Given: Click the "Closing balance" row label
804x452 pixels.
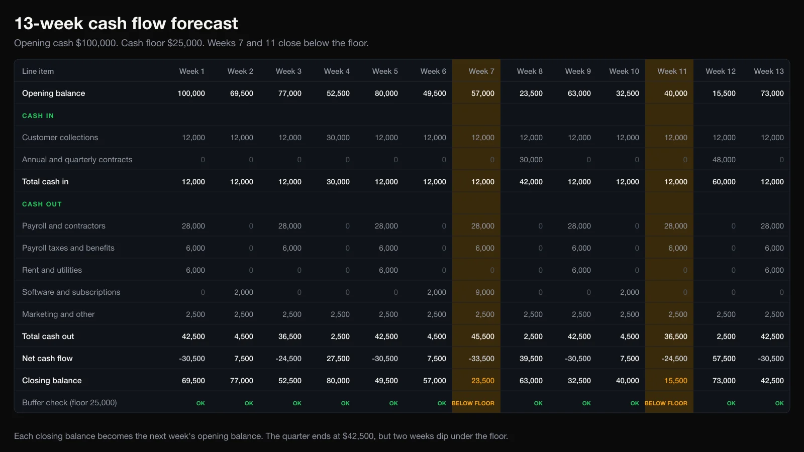Looking at the screenshot, I should click(52, 381).
